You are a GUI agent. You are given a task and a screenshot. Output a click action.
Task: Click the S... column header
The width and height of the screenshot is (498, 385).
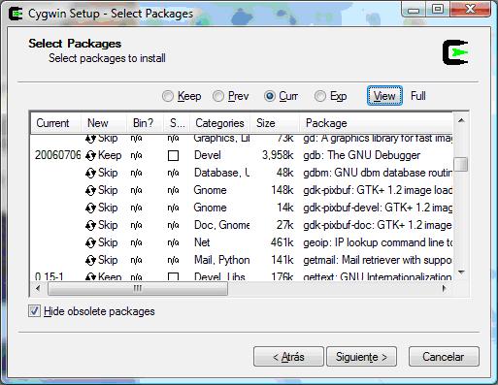click(177, 123)
